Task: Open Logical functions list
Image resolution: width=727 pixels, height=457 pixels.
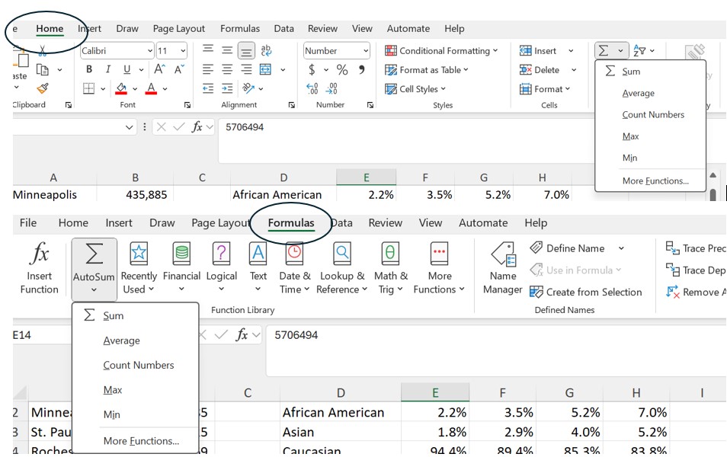Action: (222, 268)
